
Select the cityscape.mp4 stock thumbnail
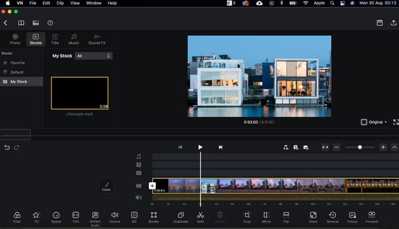[80, 93]
